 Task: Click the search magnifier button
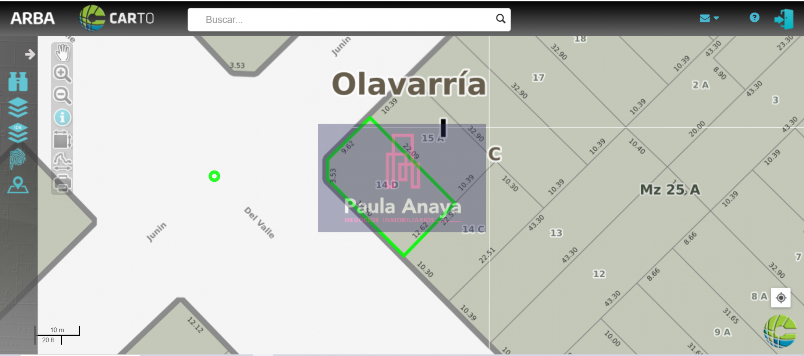[x=501, y=19]
